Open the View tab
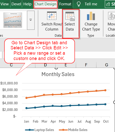This screenshot has width=115, height=132. pyautogui.click(x=5, y=4)
